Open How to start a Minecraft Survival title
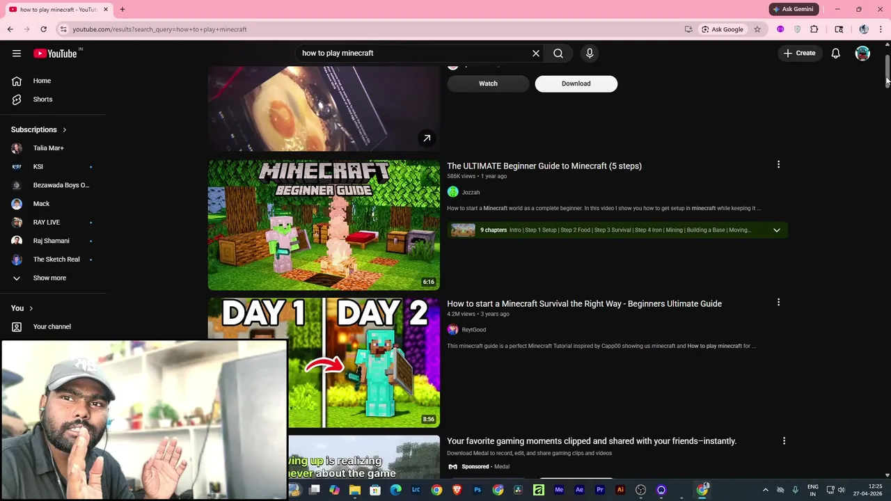The height and width of the screenshot is (501, 891). (584, 303)
